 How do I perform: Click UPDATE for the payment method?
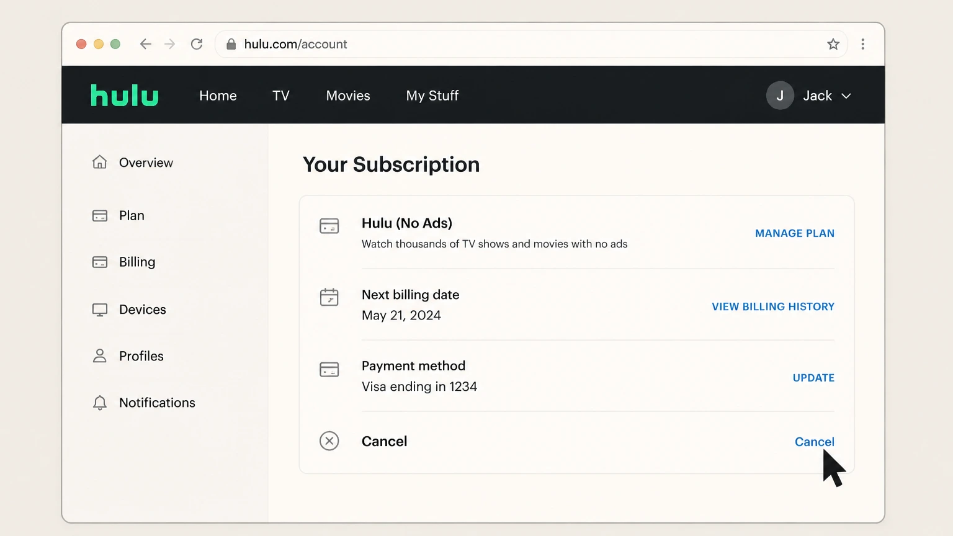pyautogui.click(x=813, y=378)
